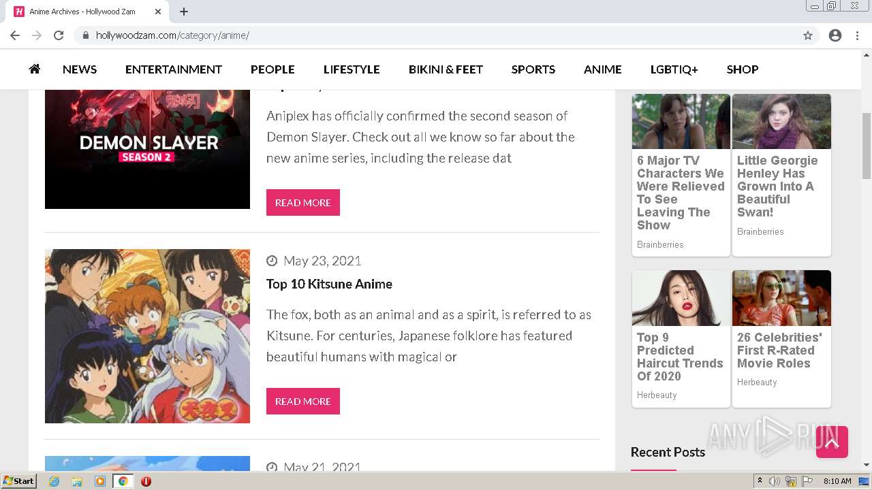Click the browser back arrow

point(15,35)
